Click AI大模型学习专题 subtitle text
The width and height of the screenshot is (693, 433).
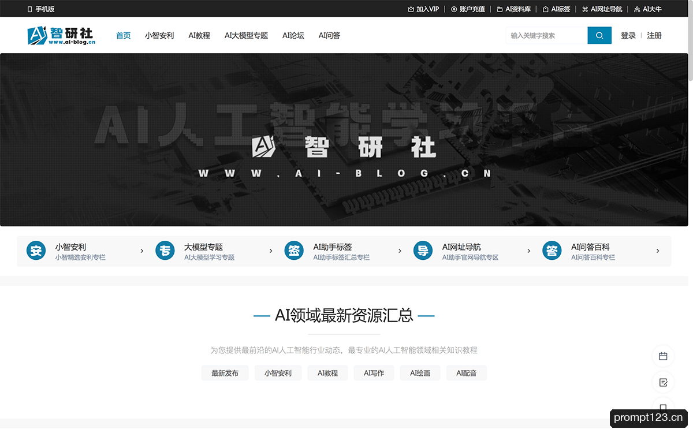(x=209, y=257)
